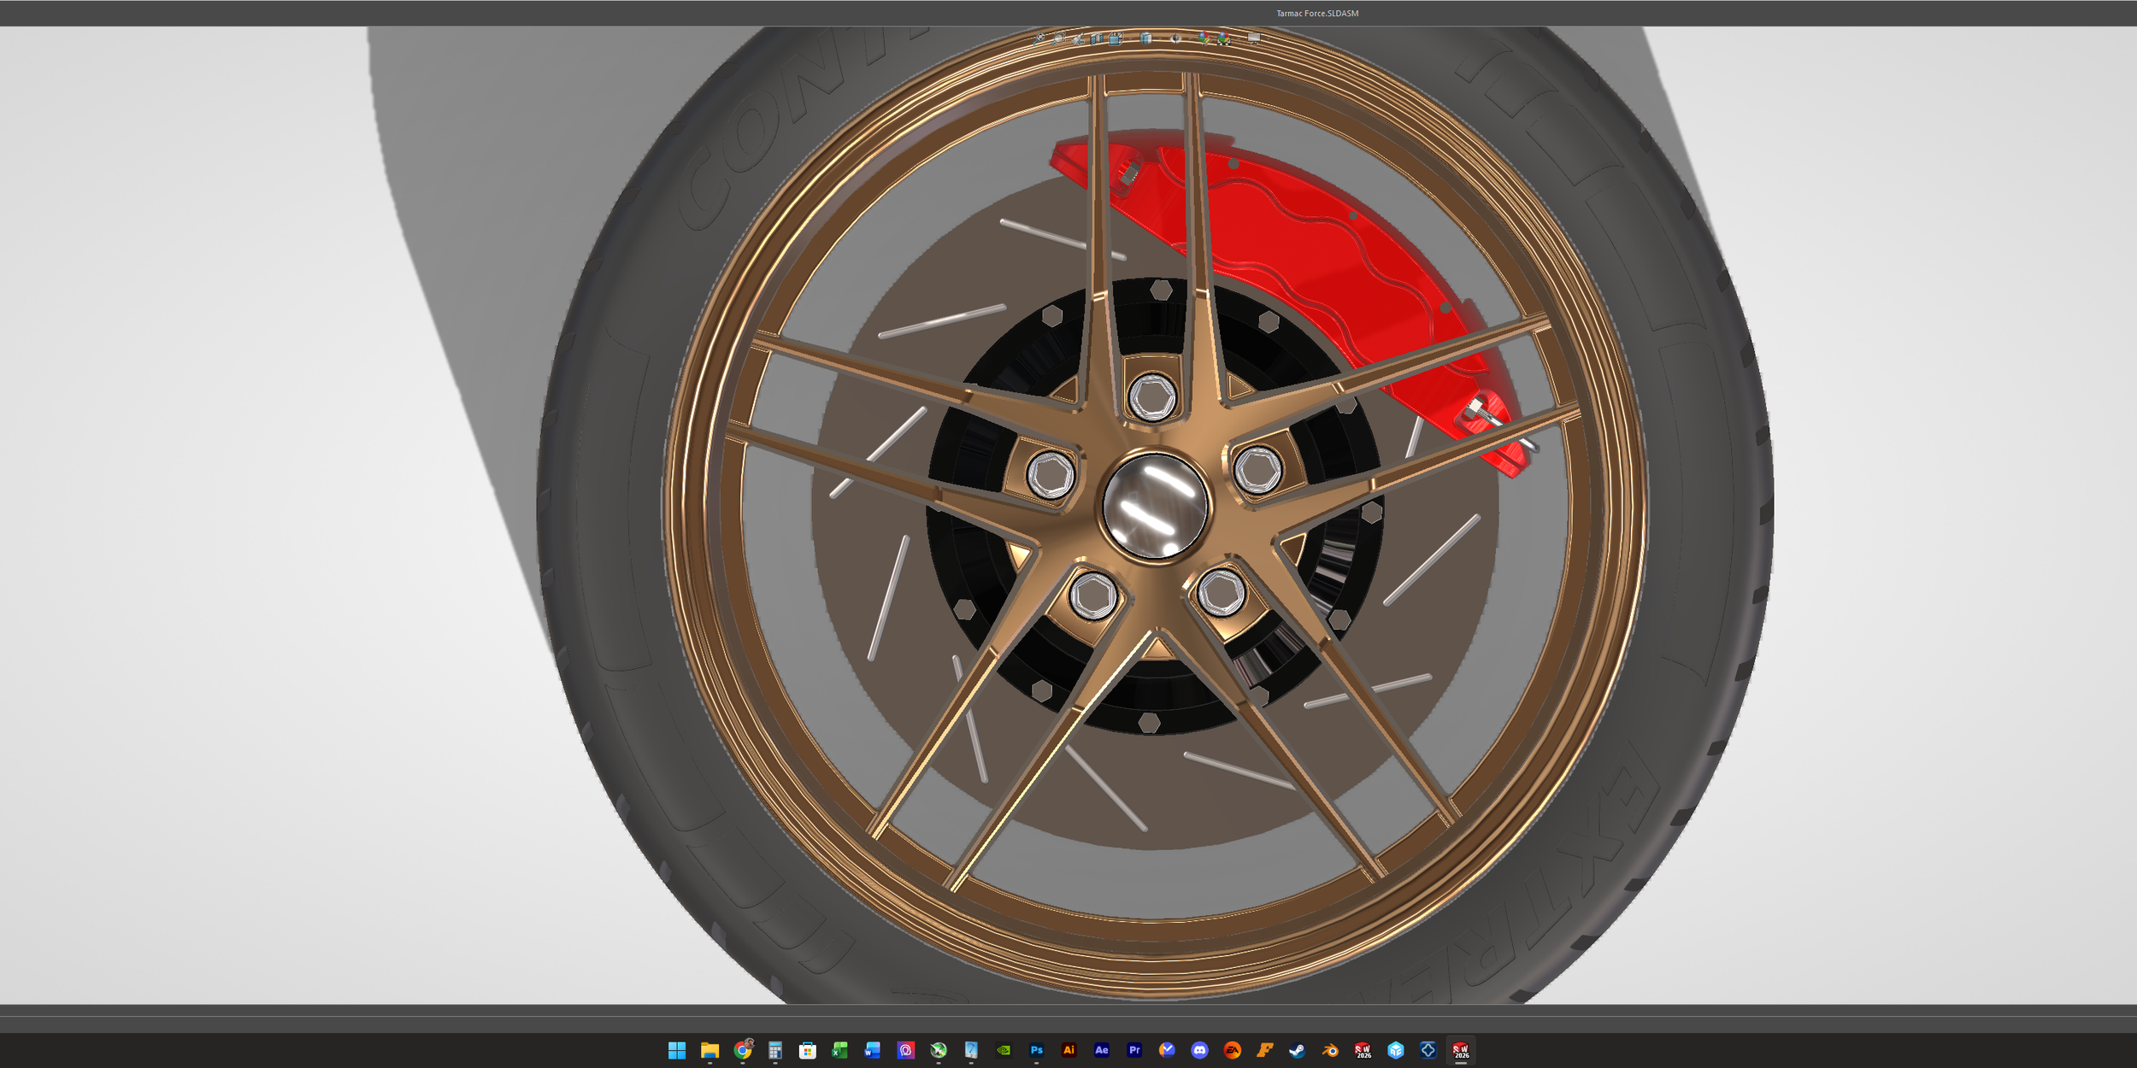Open the Edit Appearance tool
The width and height of the screenshot is (2137, 1068).
point(1204,38)
